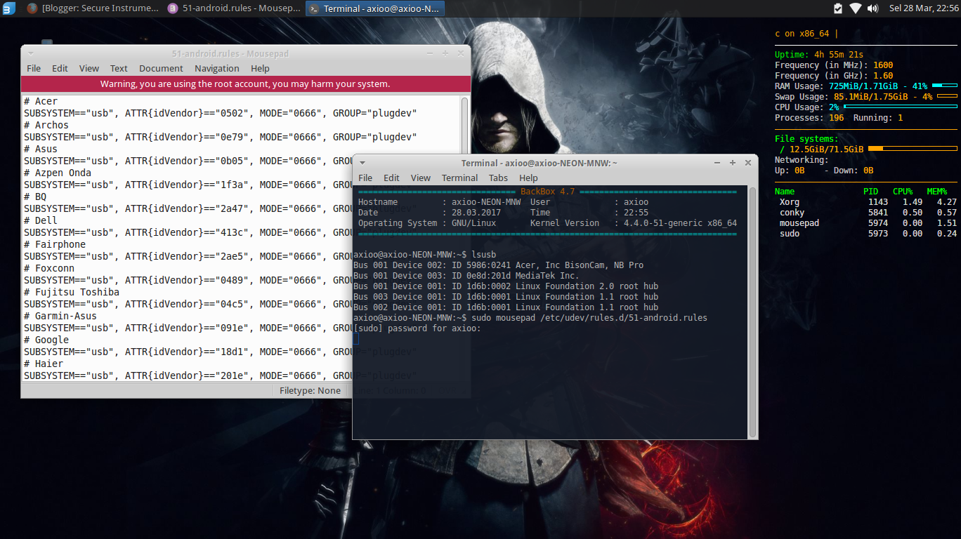Screen dimensions: 961x539
Task: Open Mousepad Help menu
Action: click(260, 68)
